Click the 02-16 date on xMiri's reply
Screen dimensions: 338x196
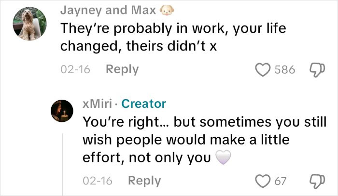click(98, 182)
